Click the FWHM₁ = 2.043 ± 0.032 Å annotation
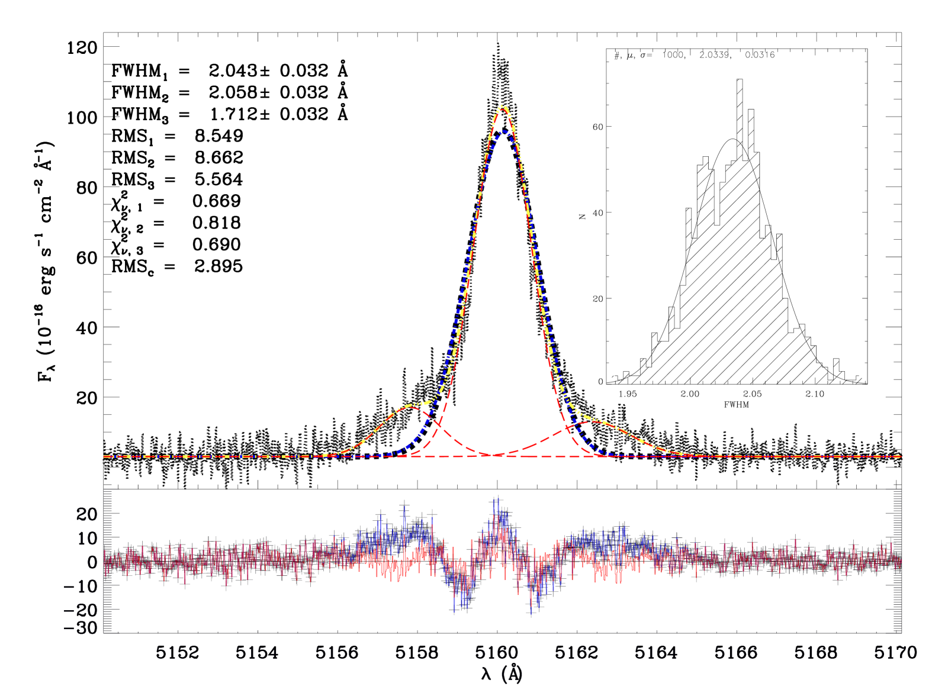 point(230,71)
